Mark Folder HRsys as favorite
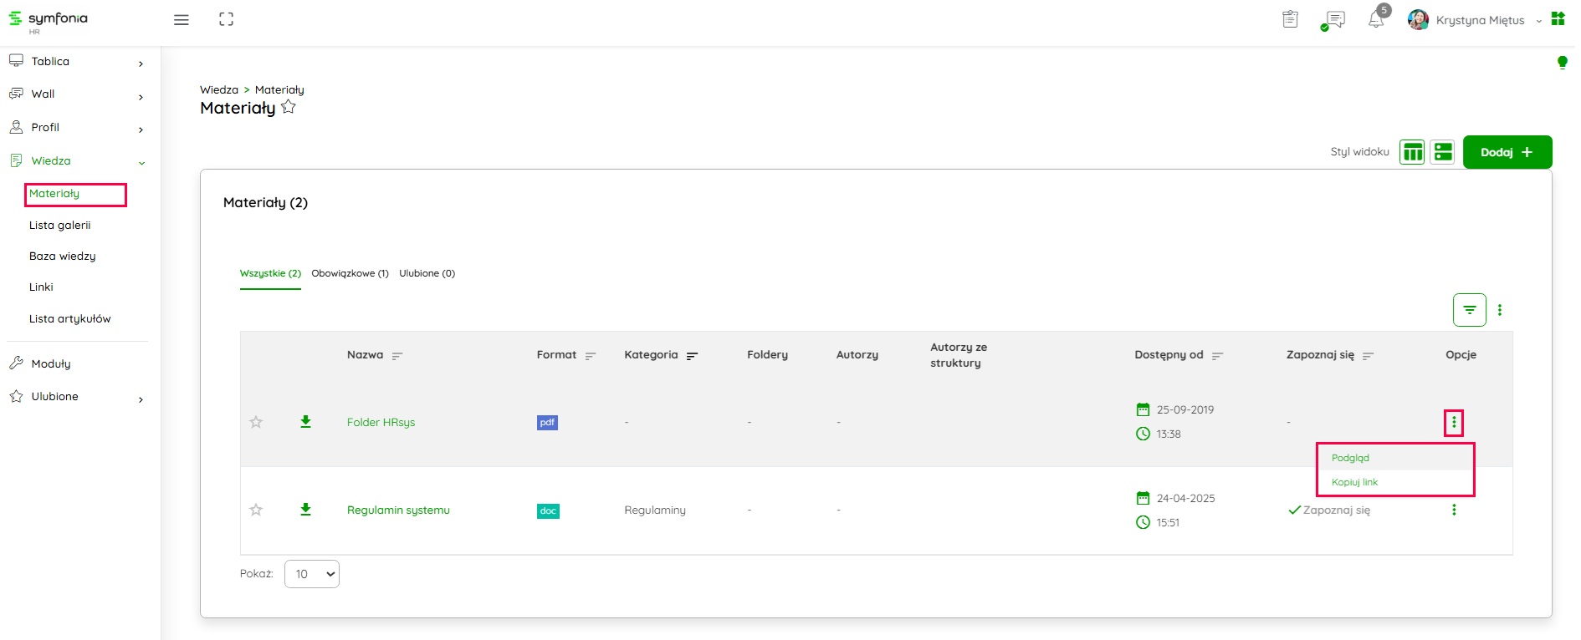 256,422
